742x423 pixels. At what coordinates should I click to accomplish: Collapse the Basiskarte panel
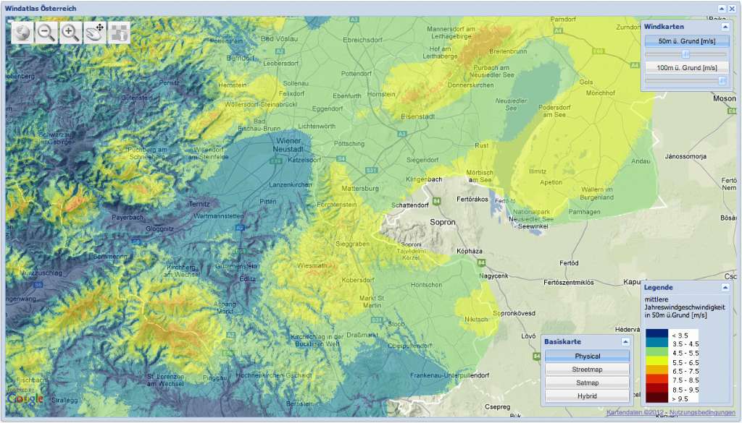point(625,341)
